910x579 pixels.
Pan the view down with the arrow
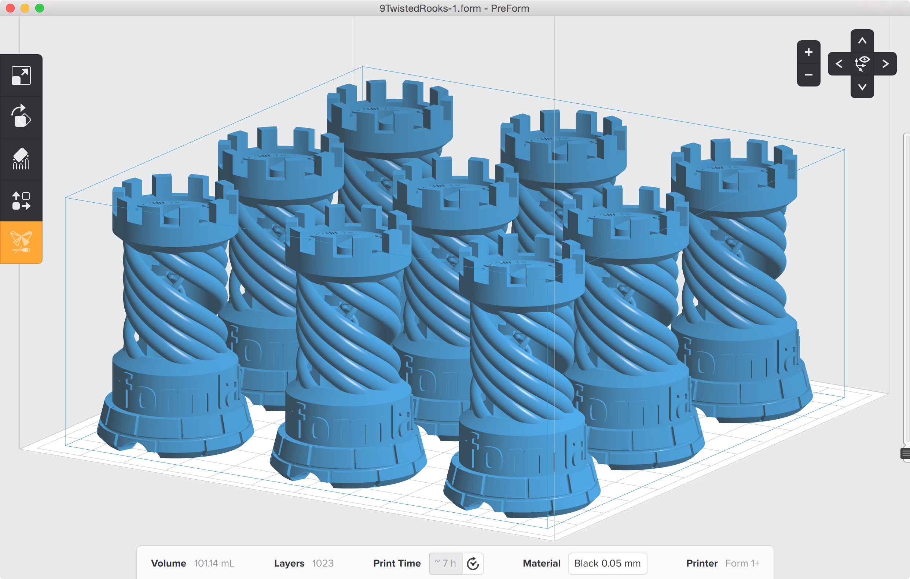point(863,87)
